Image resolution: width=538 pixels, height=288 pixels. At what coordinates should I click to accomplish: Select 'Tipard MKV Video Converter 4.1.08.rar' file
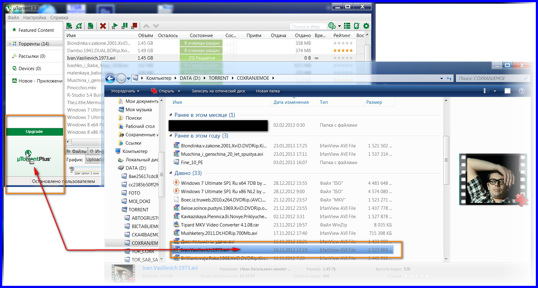220,225
